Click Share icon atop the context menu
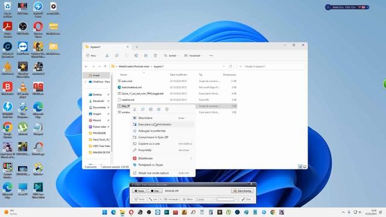386x217 pixels. (159, 109)
